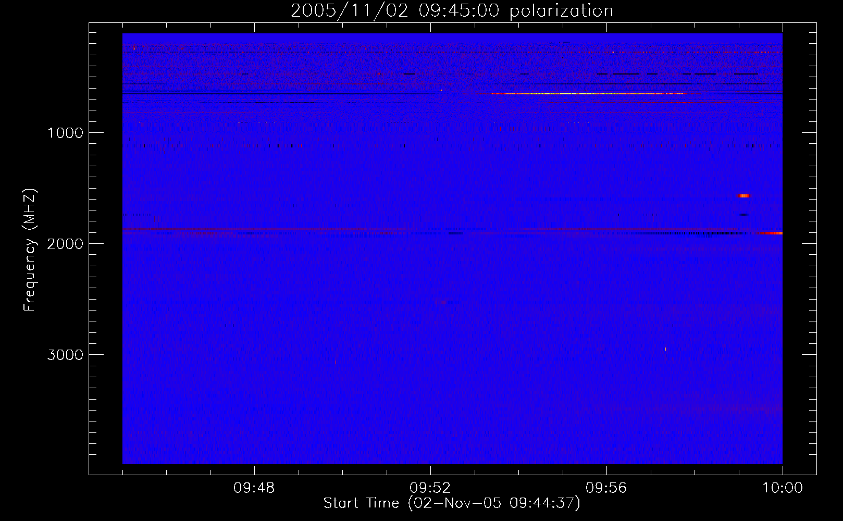843x521 pixels.
Task: Click the 2000 frequency tick label
Action: tap(65, 244)
